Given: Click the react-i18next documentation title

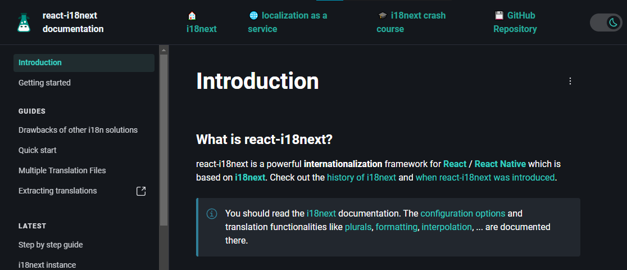Looking at the screenshot, I should coord(73,22).
